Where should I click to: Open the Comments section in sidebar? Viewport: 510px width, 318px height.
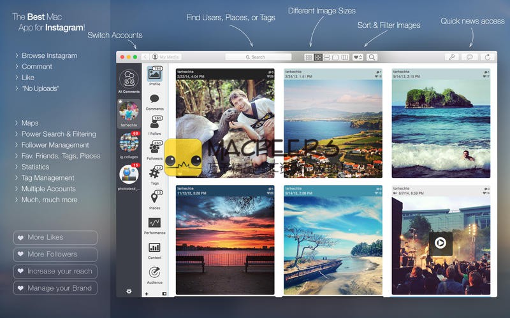pos(154,100)
